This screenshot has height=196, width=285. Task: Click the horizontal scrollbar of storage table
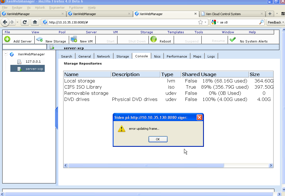pos(146,166)
